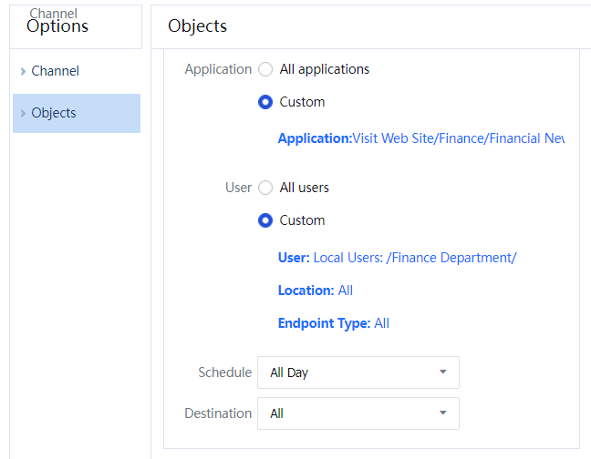Click the caret icon in Destination box
Screen dimensions: 591x459
(442, 413)
